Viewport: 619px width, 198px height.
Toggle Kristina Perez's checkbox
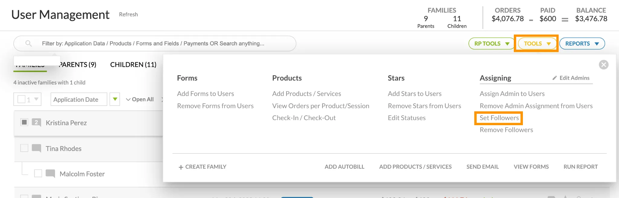pyautogui.click(x=24, y=122)
